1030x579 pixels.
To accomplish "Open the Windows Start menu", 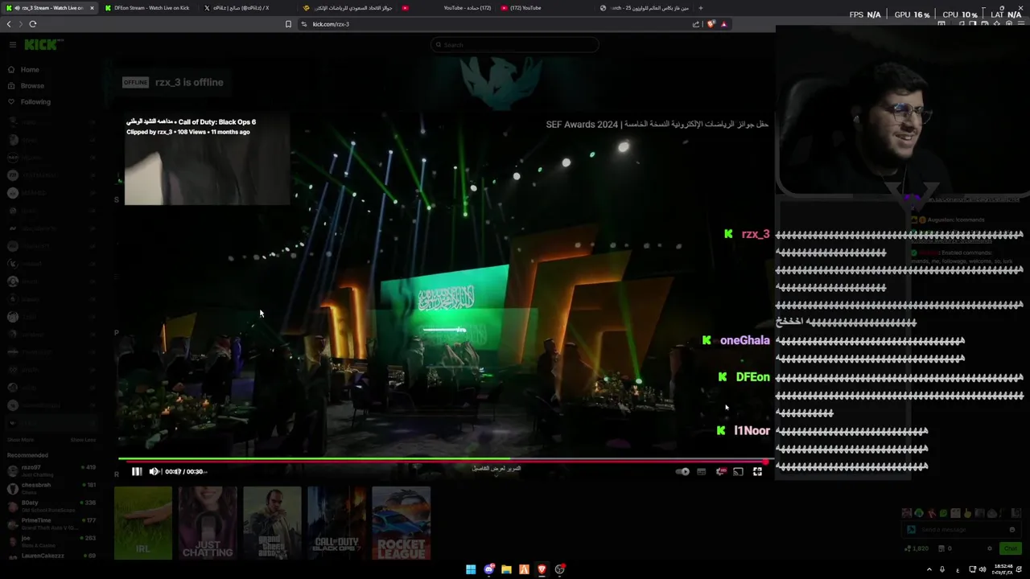I will pos(471,569).
